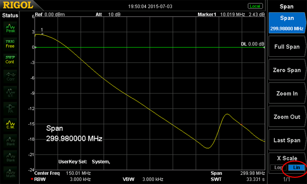Screen dimensions: 307x184
Task: Select the Zero Span softkey
Action: coord(287,70)
